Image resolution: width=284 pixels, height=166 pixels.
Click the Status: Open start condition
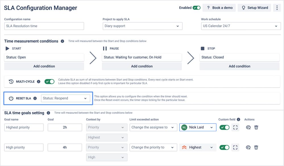(x=44, y=57)
